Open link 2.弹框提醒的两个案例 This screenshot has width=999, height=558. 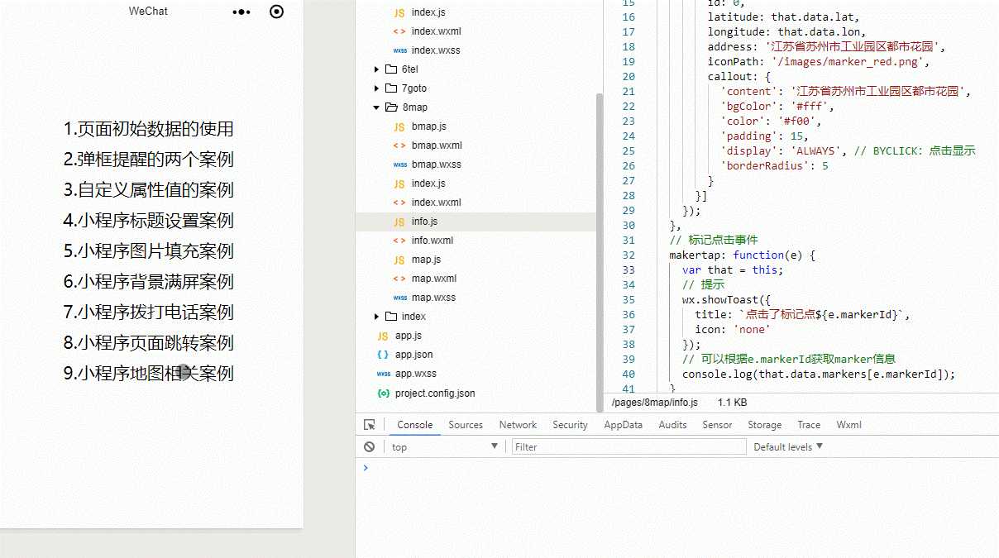[149, 160]
